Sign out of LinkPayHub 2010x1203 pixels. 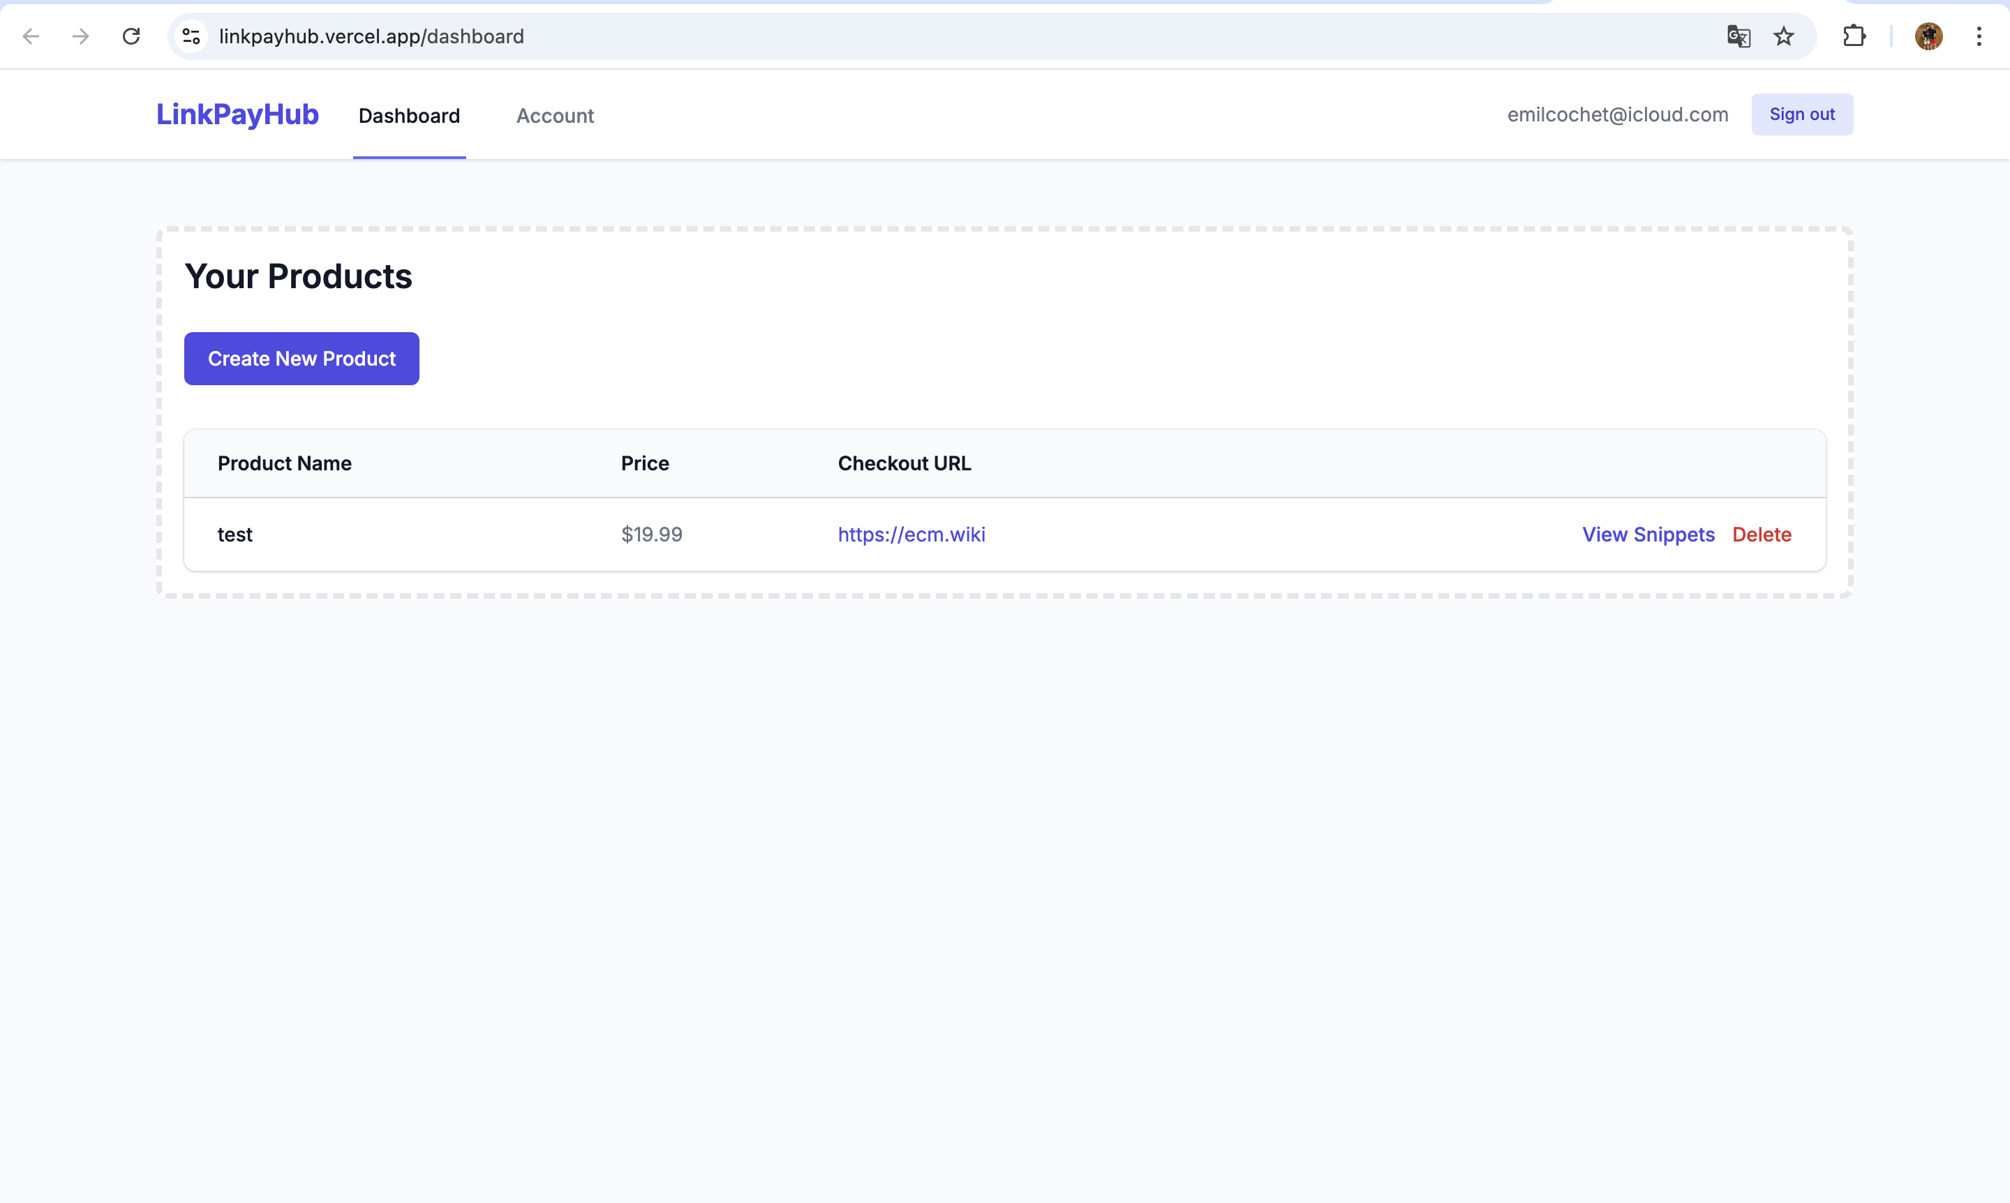1801,114
